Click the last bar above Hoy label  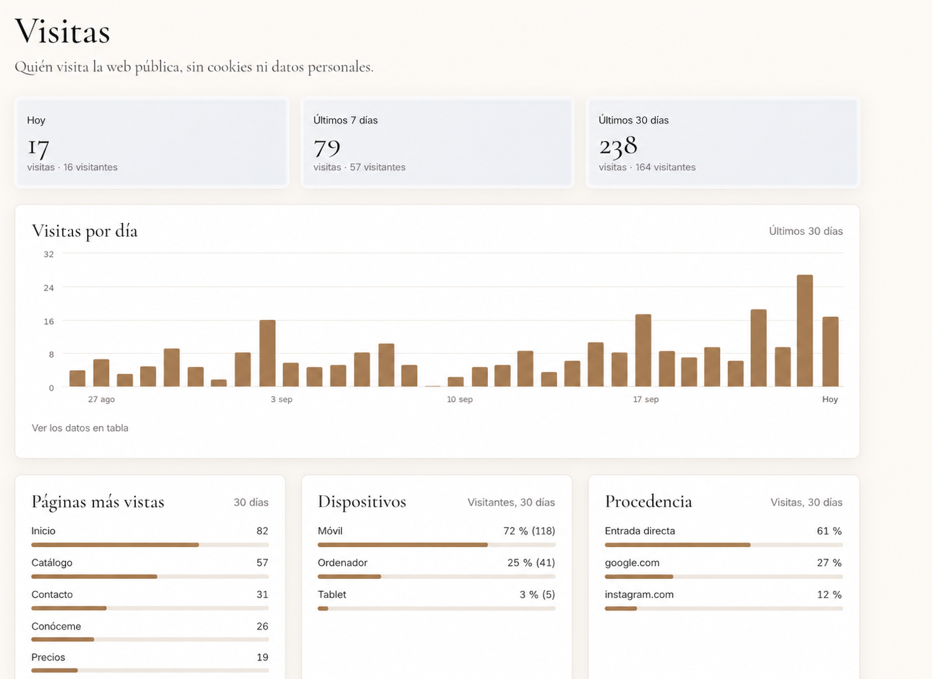coord(830,351)
